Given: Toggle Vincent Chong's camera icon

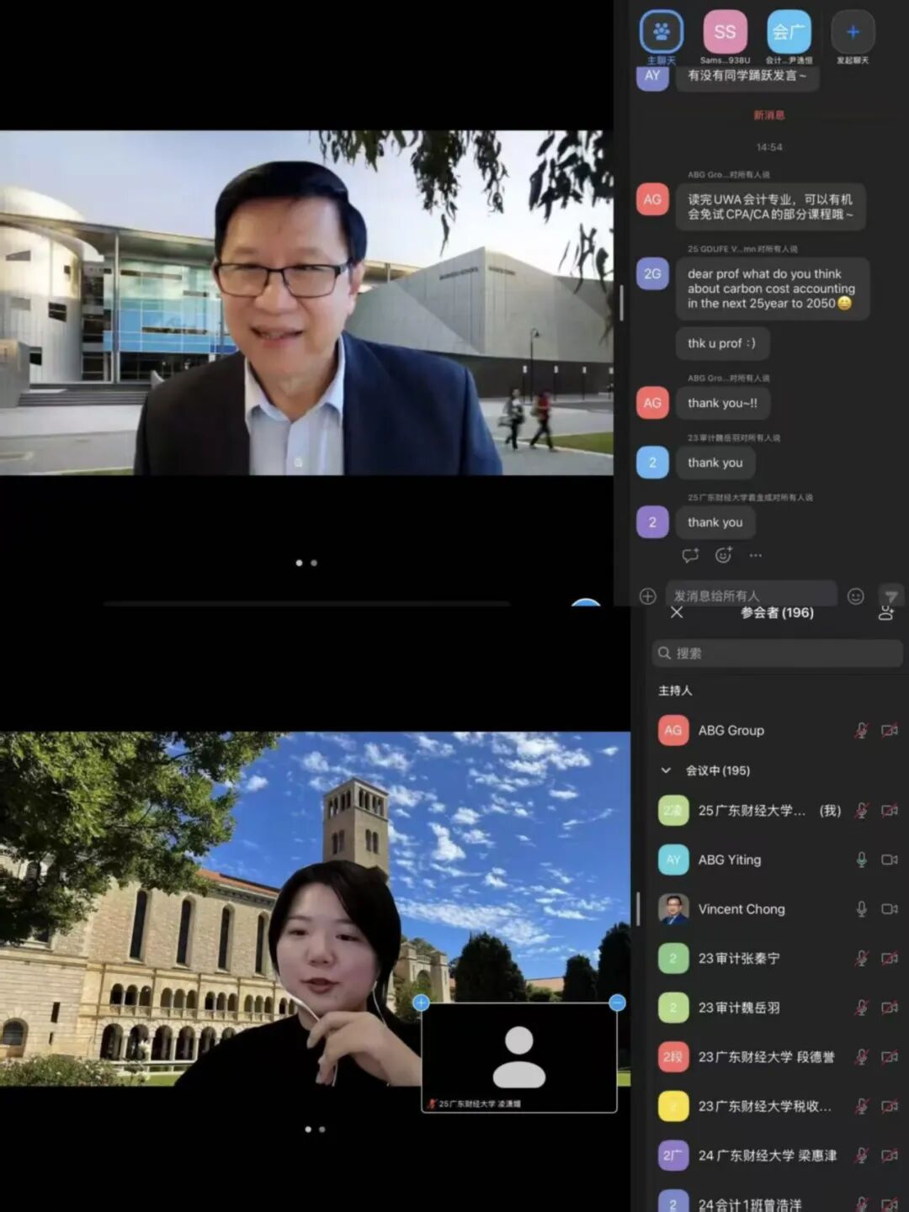Looking at the screenshot, I should pos(889,909).
